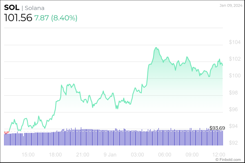Viewport: 245px width, 163px height.
Task: Select the 101.56 current price value
Action: [x=17, y=18]
